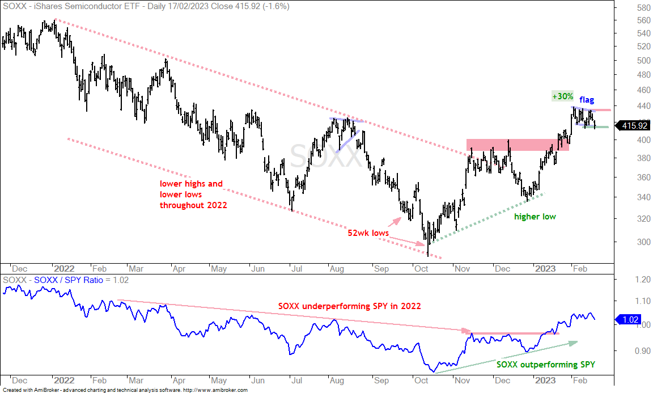Click the 1.10 level on ratio axis

pos(643,301)
